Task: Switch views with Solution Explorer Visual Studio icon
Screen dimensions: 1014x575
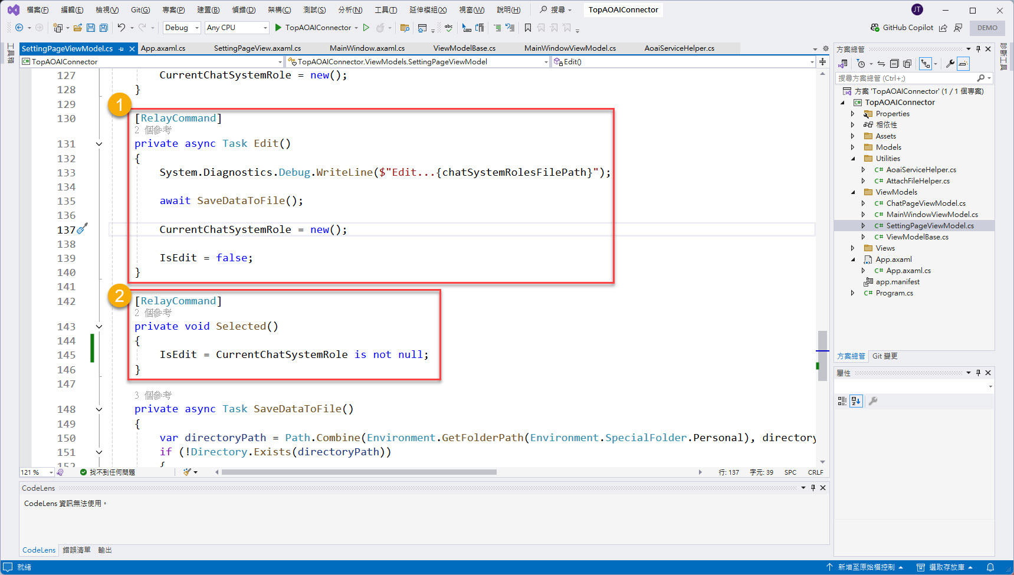Action: pos(843,64)
